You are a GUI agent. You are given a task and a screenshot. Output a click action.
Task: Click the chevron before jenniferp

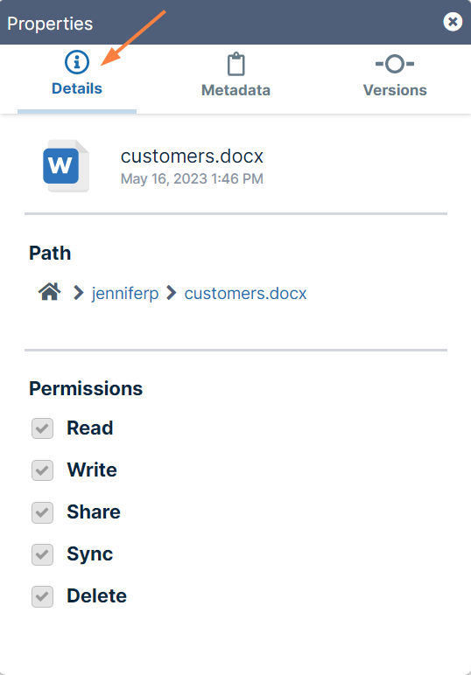(78, 293)
